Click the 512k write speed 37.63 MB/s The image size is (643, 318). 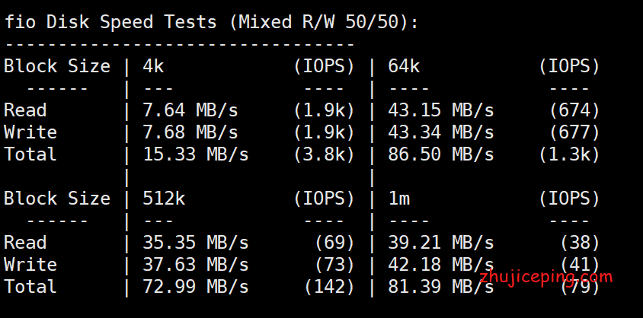tap(195, 265)
